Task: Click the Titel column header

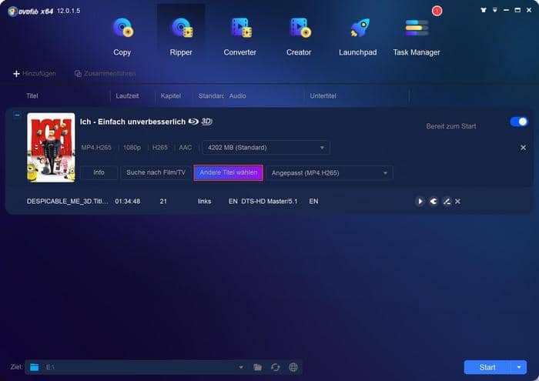Action: 32,96
